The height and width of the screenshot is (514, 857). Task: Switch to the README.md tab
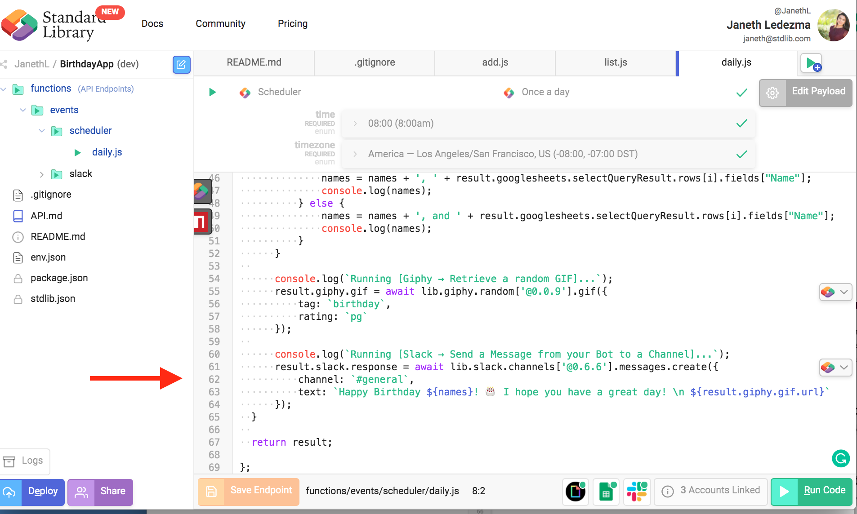[254, 63]
